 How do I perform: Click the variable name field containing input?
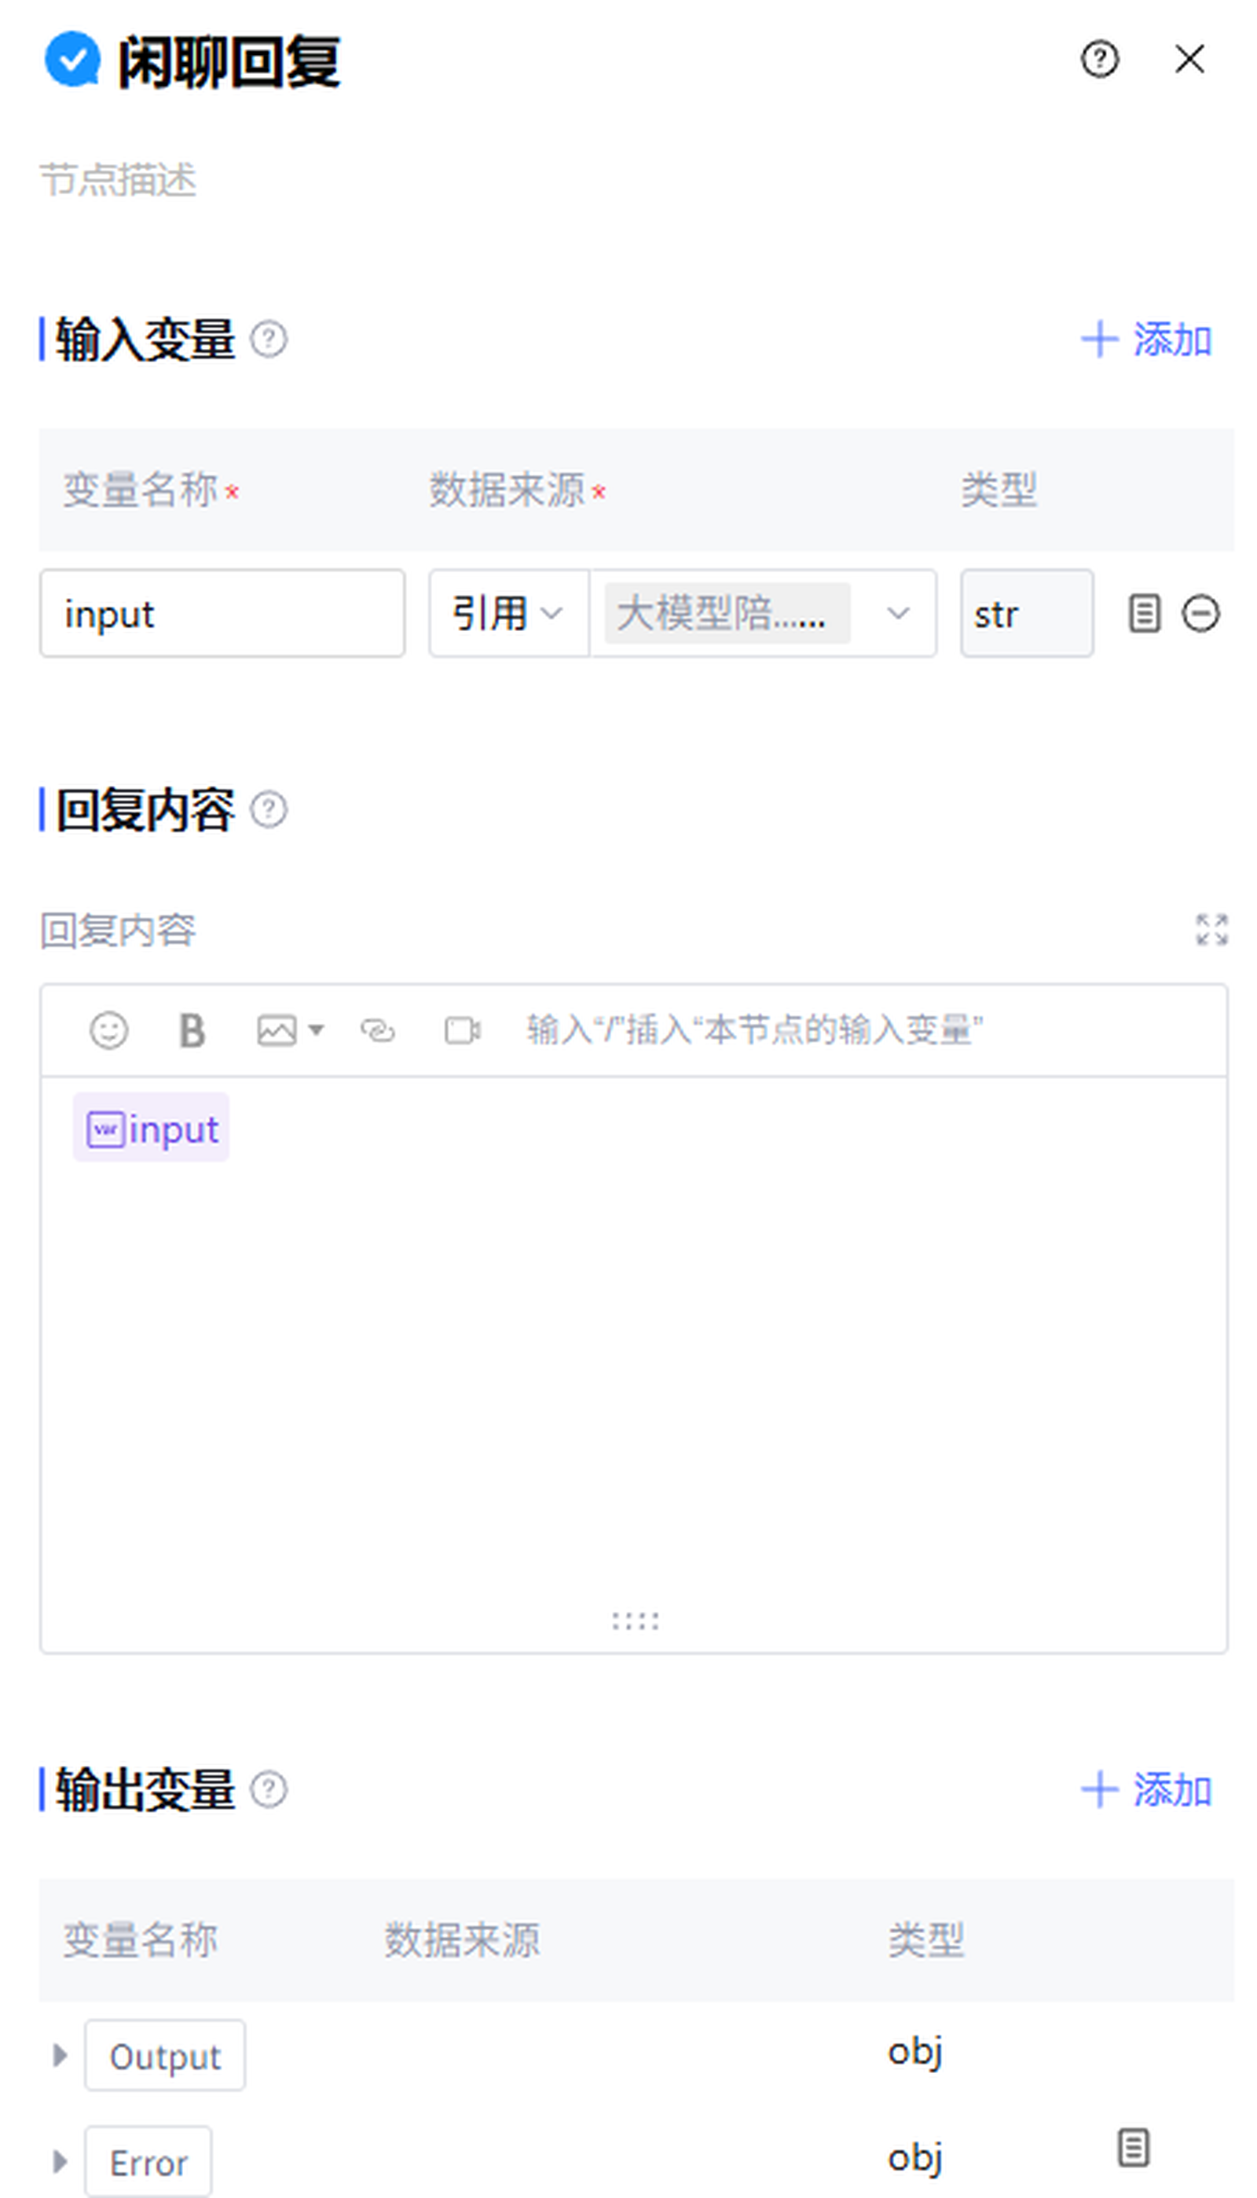(222, 614)
